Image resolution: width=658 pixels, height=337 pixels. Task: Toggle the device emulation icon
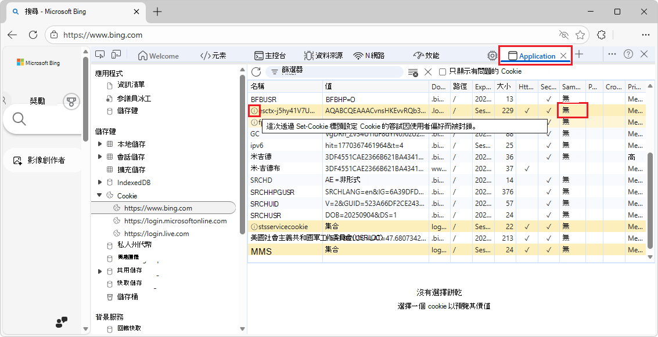click(x=116, y=54)
